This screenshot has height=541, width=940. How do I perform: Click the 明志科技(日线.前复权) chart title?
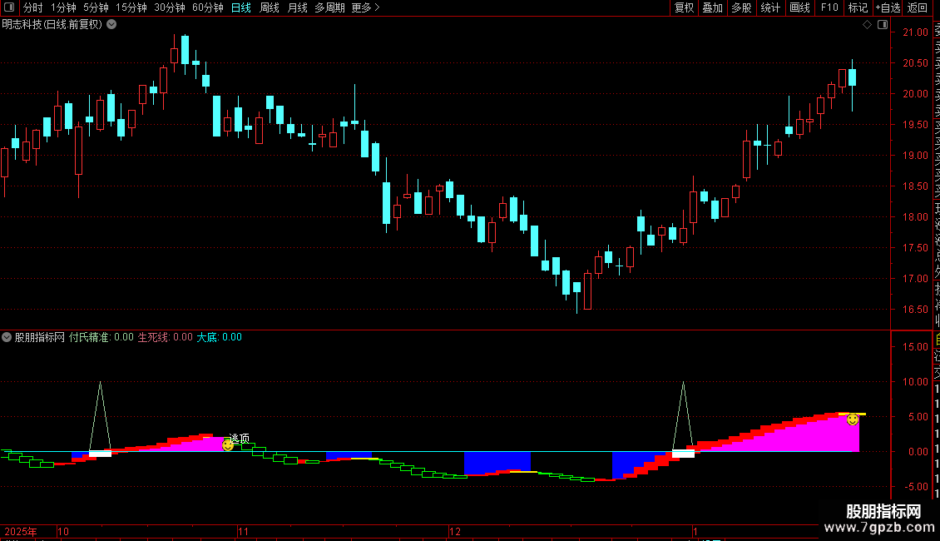(x=52, y=24)
